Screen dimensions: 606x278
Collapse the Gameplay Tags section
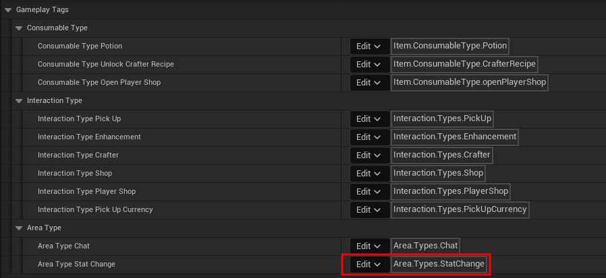click(x=8, y=10)
